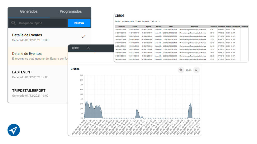Select the odometer cell 97997.30

coord(221,43)
